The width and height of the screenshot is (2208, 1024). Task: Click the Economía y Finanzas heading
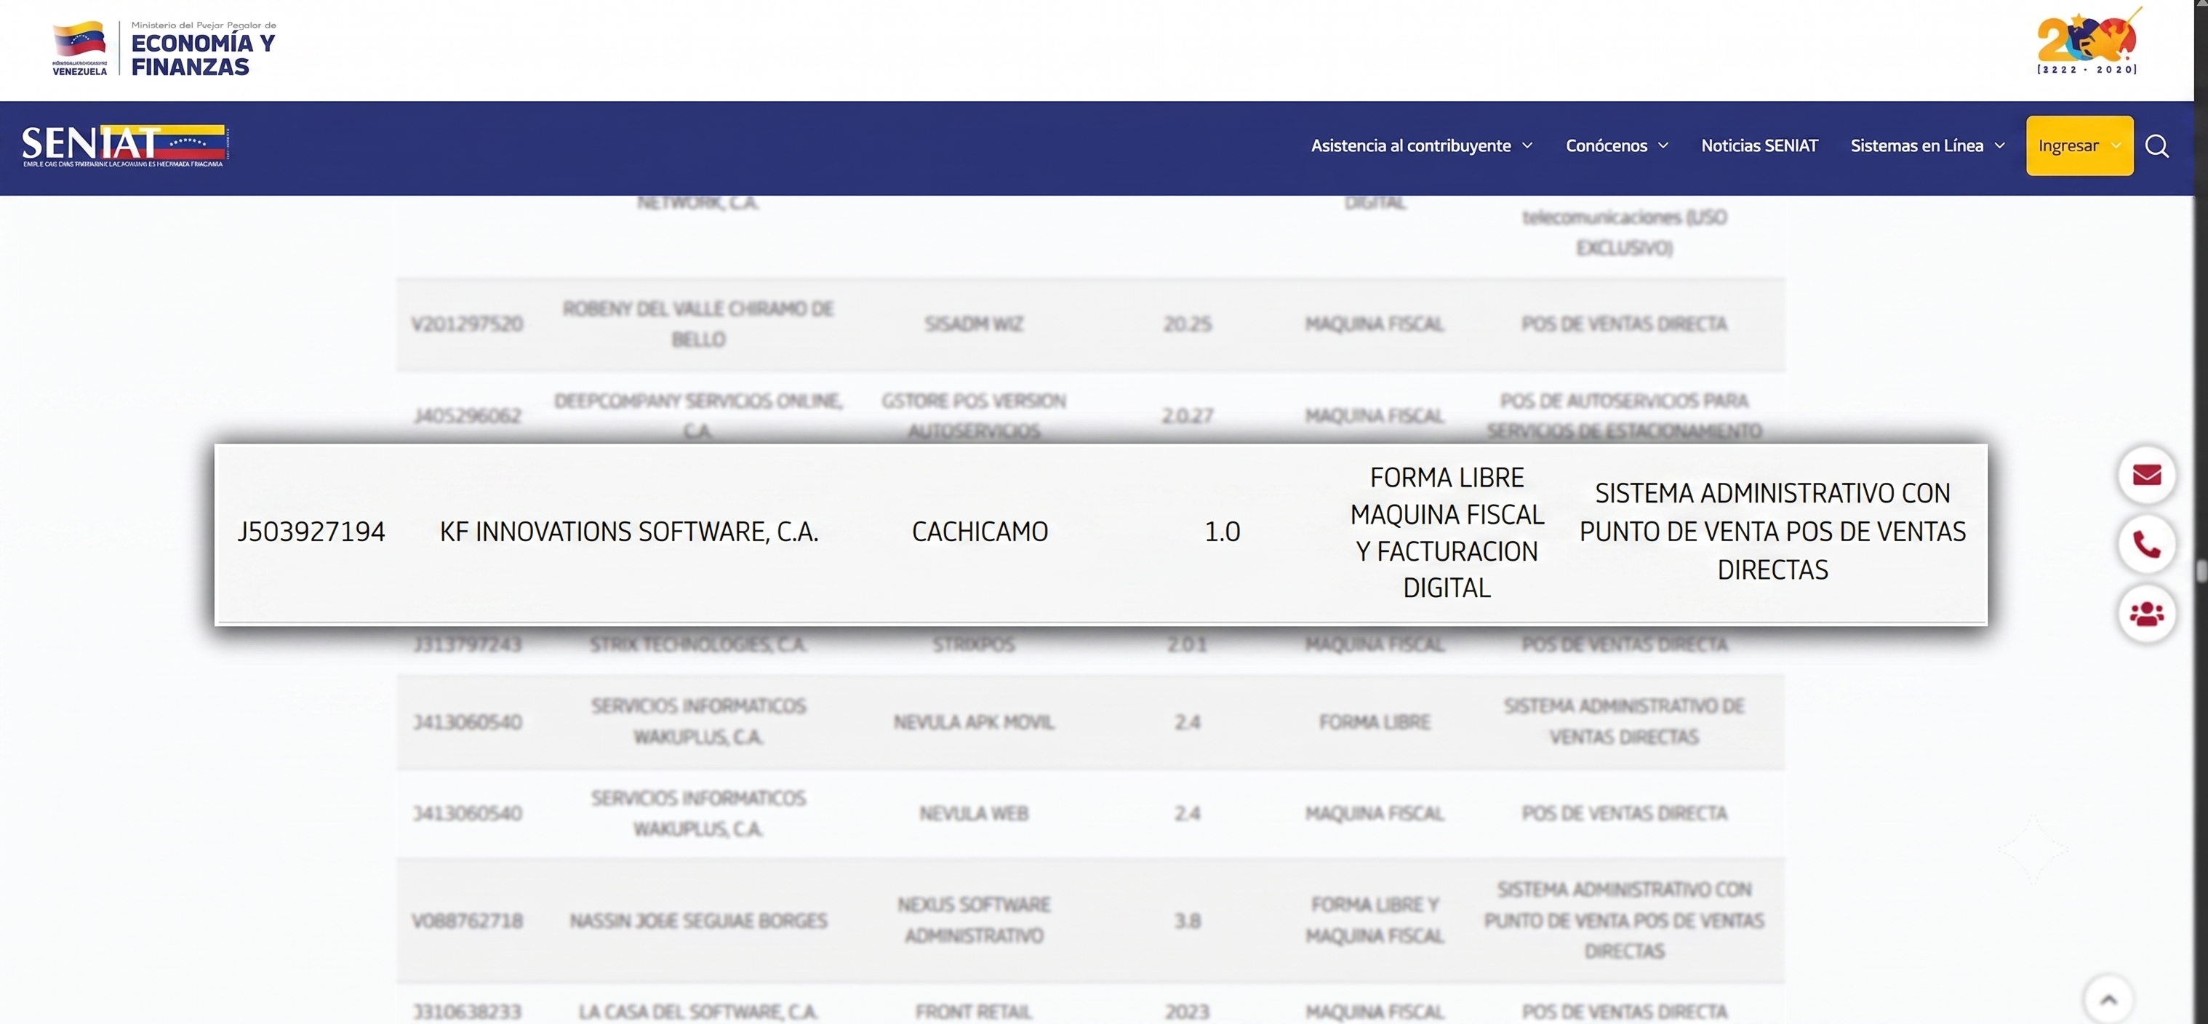[202, 54]
